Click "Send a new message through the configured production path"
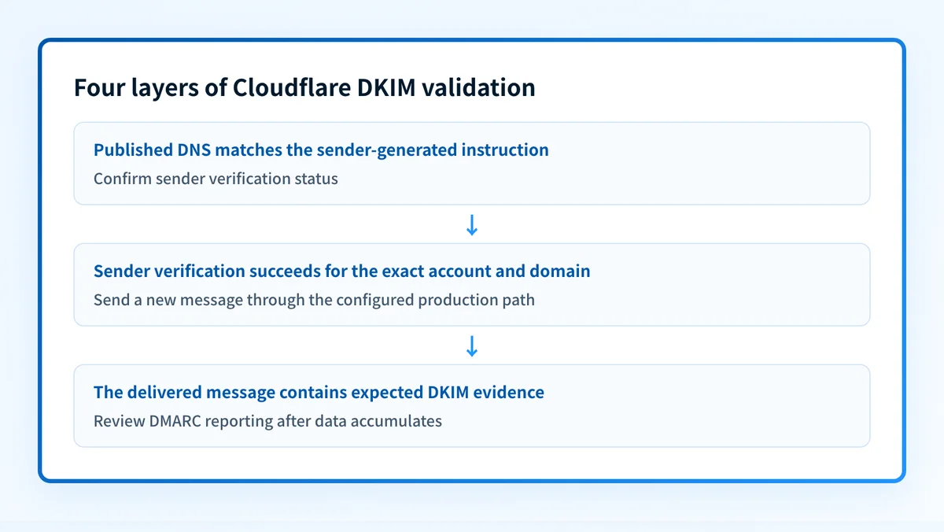944x532 pixels. click(314, 300)
